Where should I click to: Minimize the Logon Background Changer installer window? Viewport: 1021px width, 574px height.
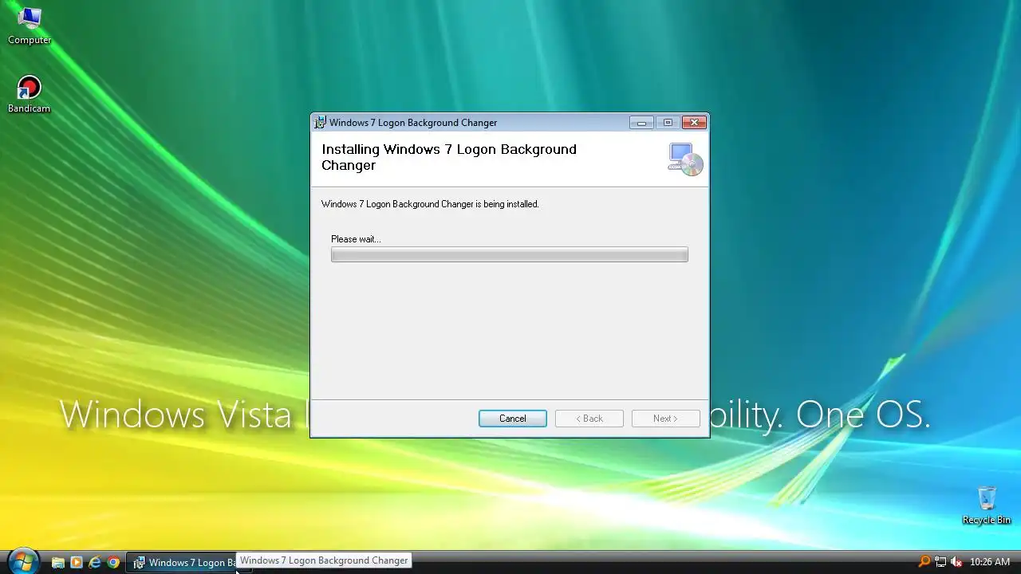[641, 123]
